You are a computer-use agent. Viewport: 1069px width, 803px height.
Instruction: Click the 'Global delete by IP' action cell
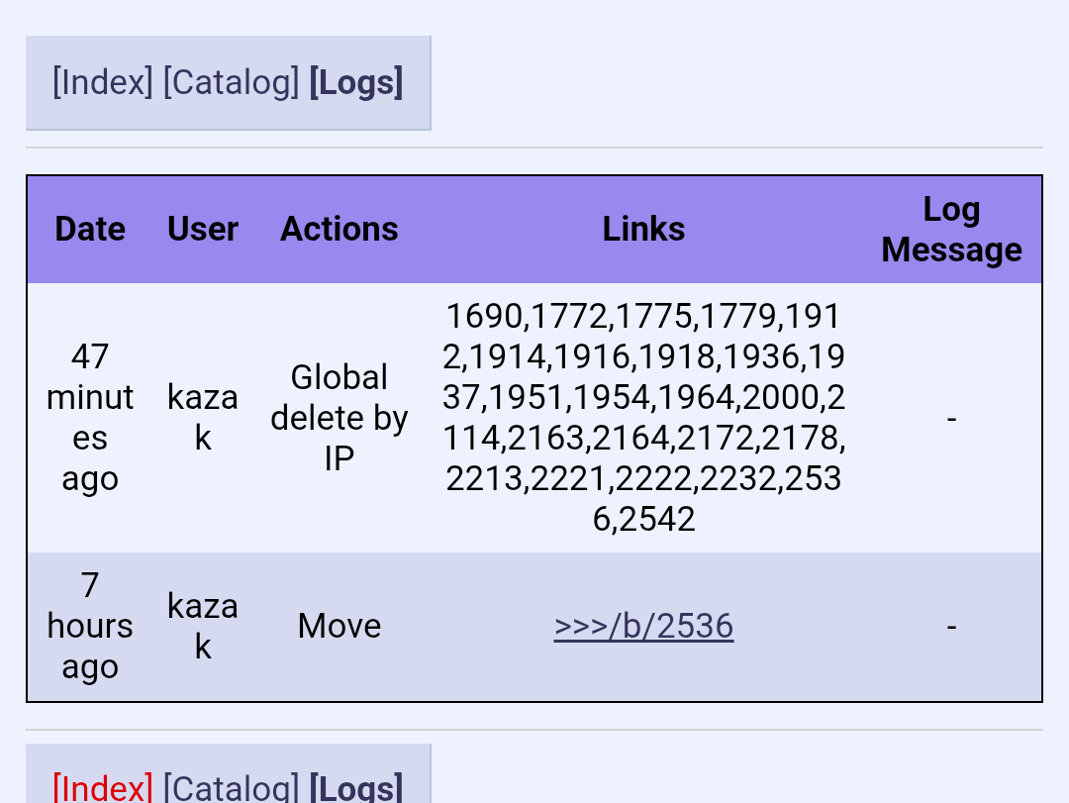(x=340, y=417)
